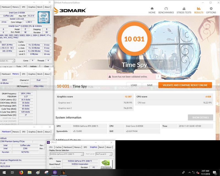Open the Windows Start menu
The width and height of the screenshot is (220, 176).
point(4,172)
